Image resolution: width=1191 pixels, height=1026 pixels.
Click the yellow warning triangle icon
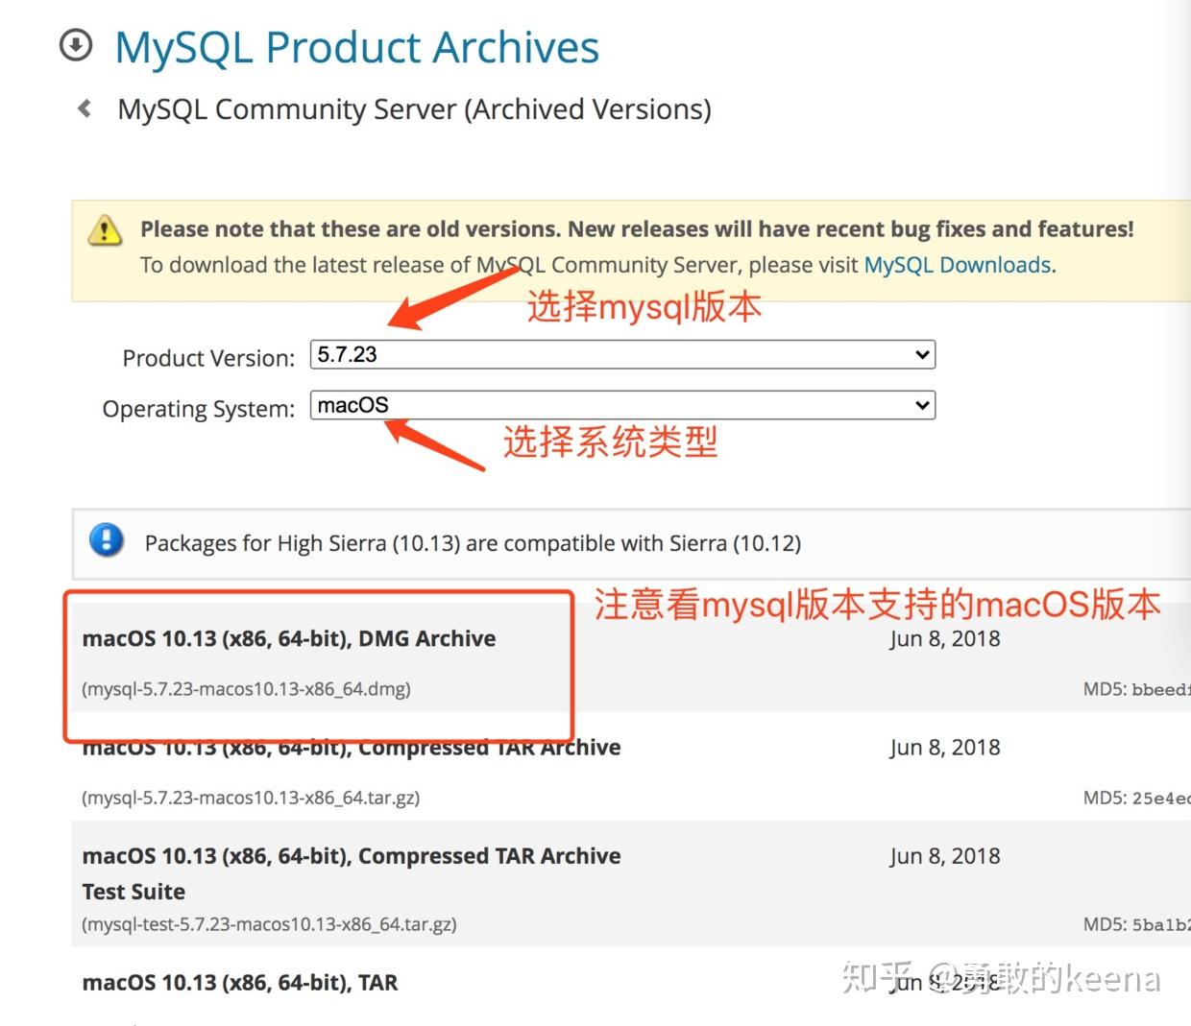104,229
